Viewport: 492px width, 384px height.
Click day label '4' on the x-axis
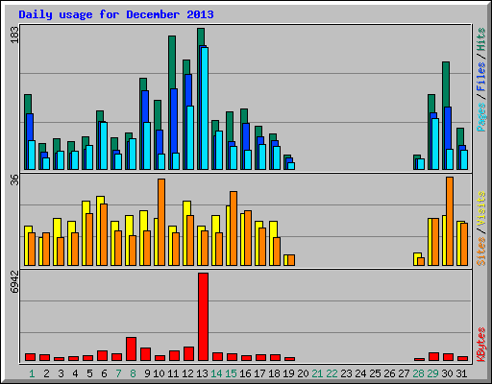coord(75,373)
